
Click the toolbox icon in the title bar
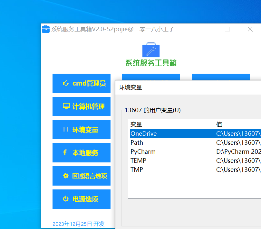pos(46,29)
